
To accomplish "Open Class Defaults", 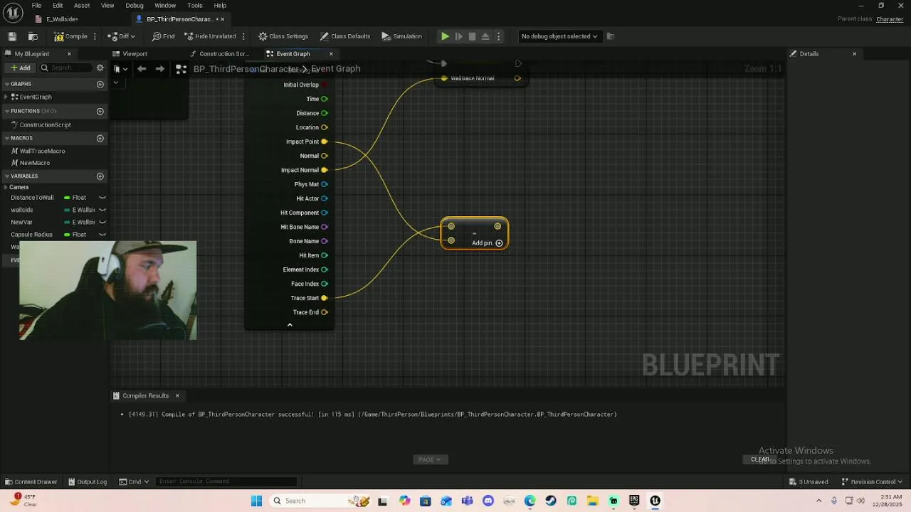I will click(345, 36).
